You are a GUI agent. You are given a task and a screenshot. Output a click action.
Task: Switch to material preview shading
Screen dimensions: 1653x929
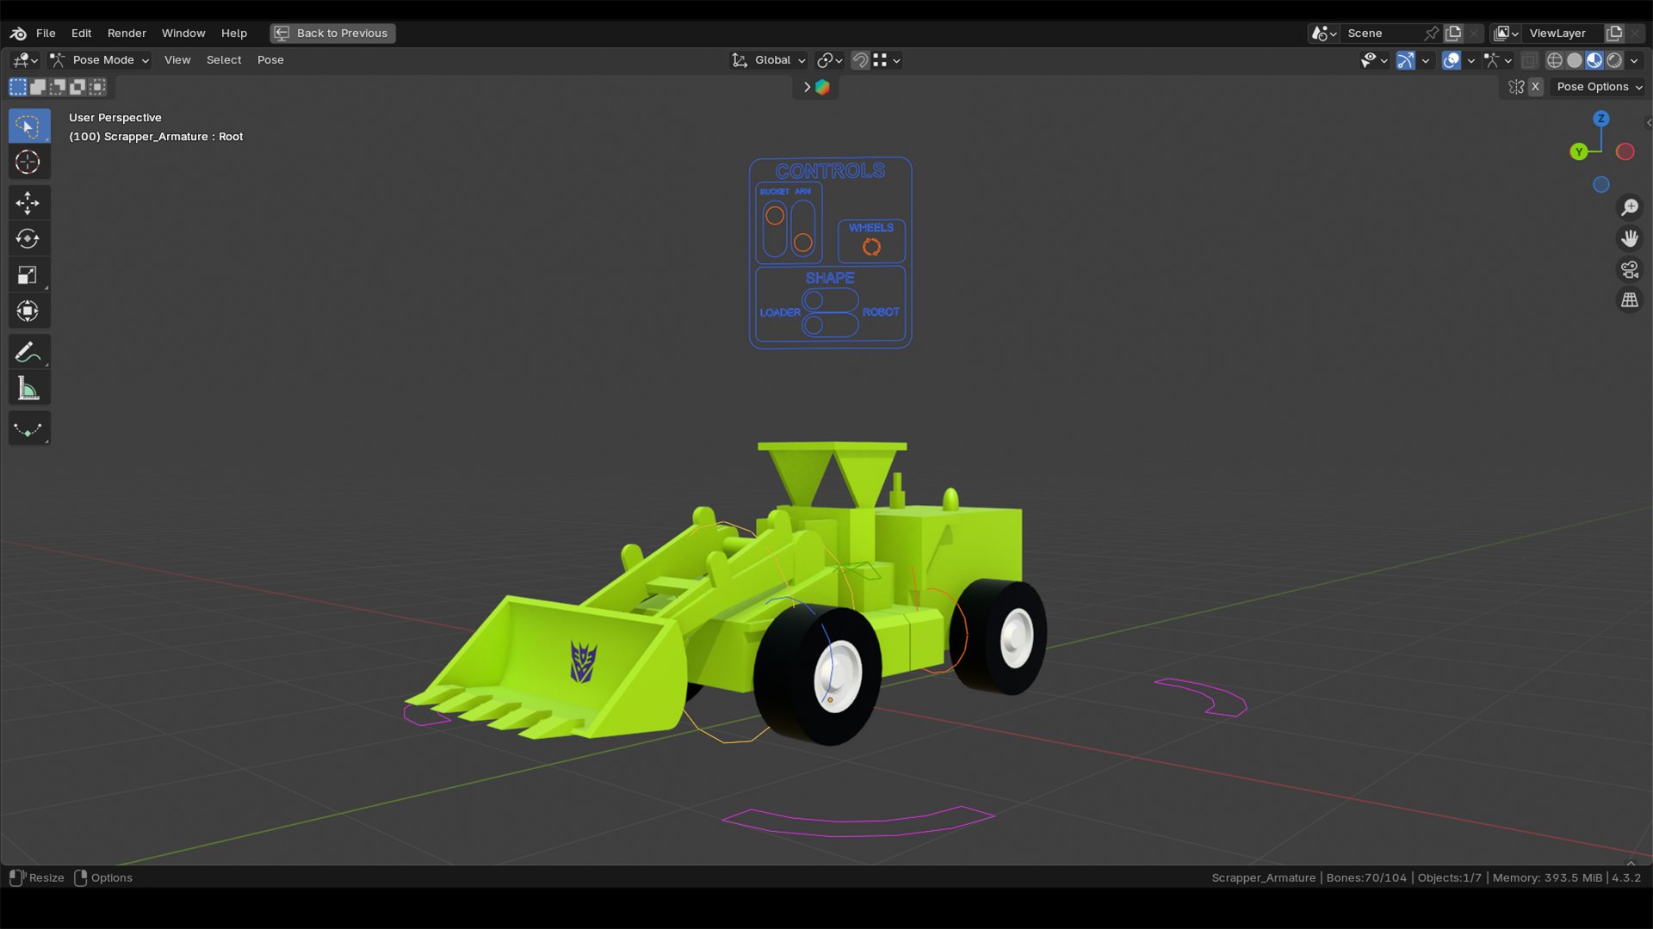tap(1594, 60)
